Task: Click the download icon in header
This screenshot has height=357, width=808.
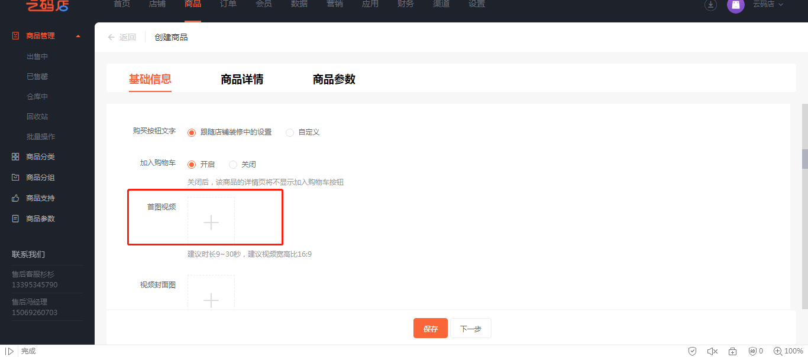Action: [711, 5]
